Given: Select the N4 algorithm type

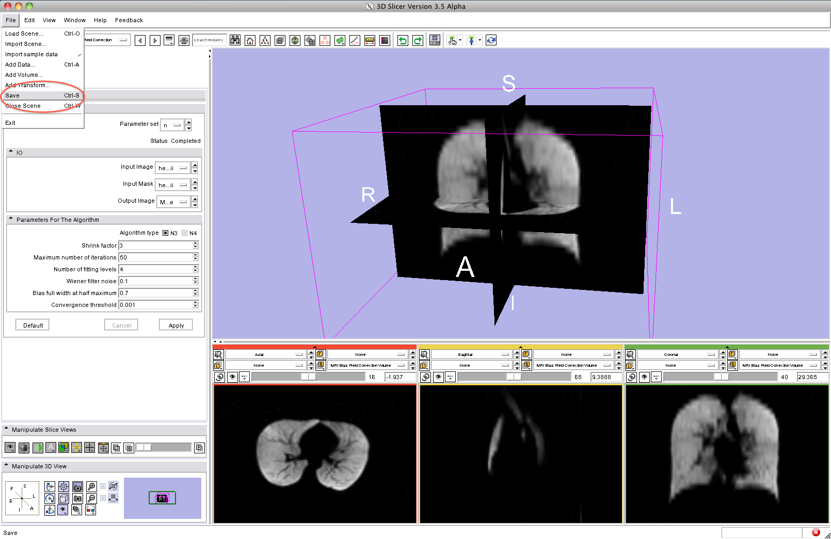Looking at the screenshot, I should (x=185, y=233).
